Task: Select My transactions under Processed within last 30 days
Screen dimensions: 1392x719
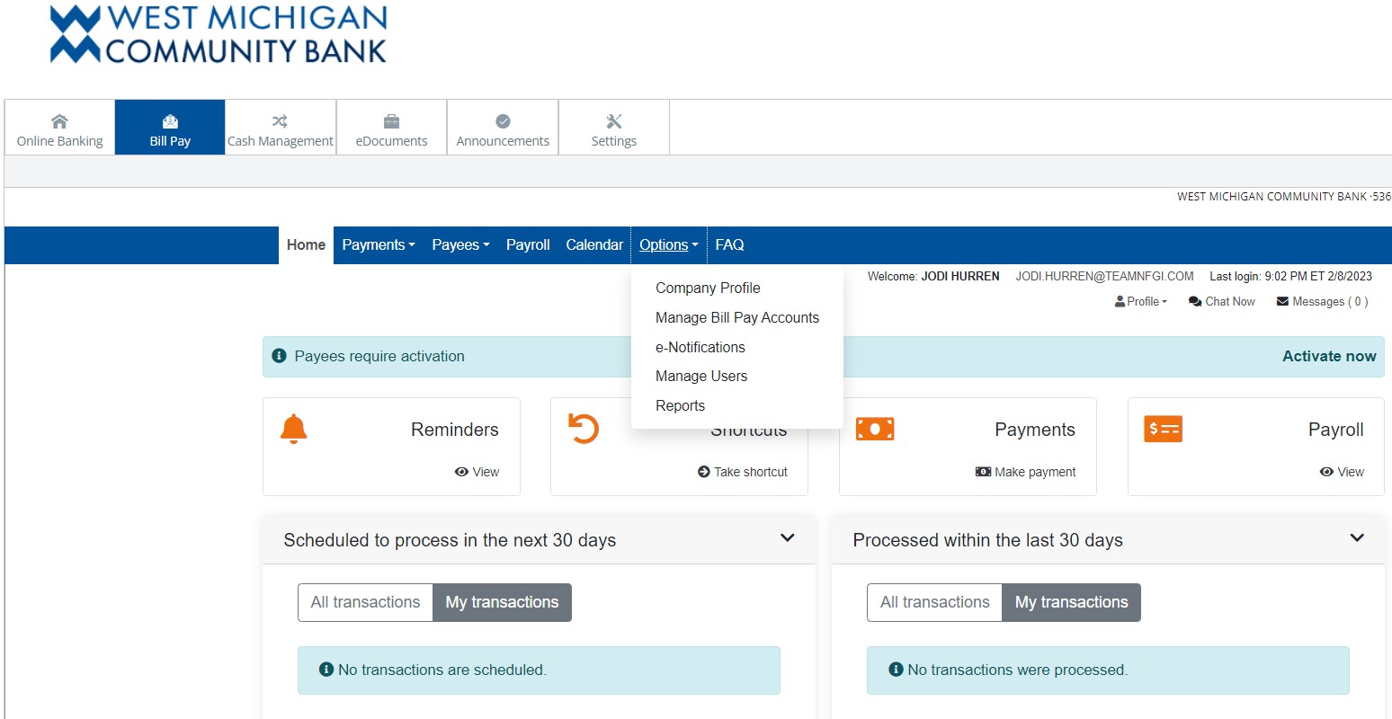Action: (x=1071, y=602)
